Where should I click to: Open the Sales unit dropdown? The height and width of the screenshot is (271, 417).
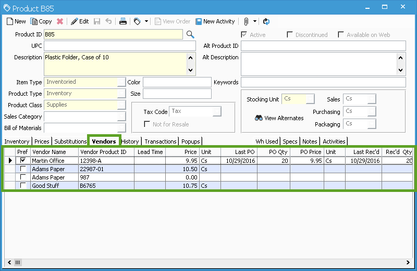point(372,99)
